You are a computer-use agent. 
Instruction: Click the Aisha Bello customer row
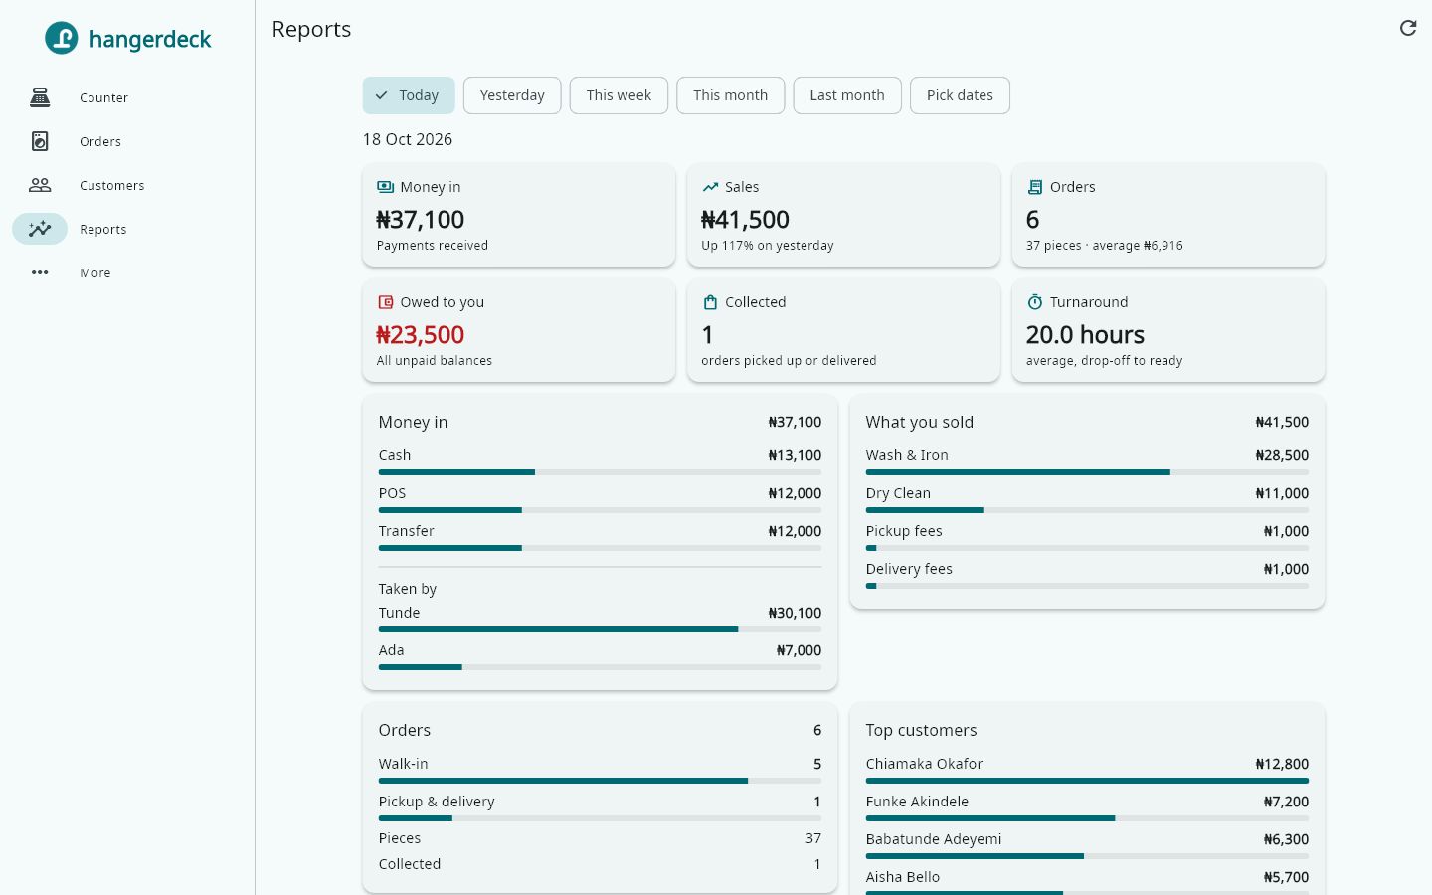point(1087,882)
